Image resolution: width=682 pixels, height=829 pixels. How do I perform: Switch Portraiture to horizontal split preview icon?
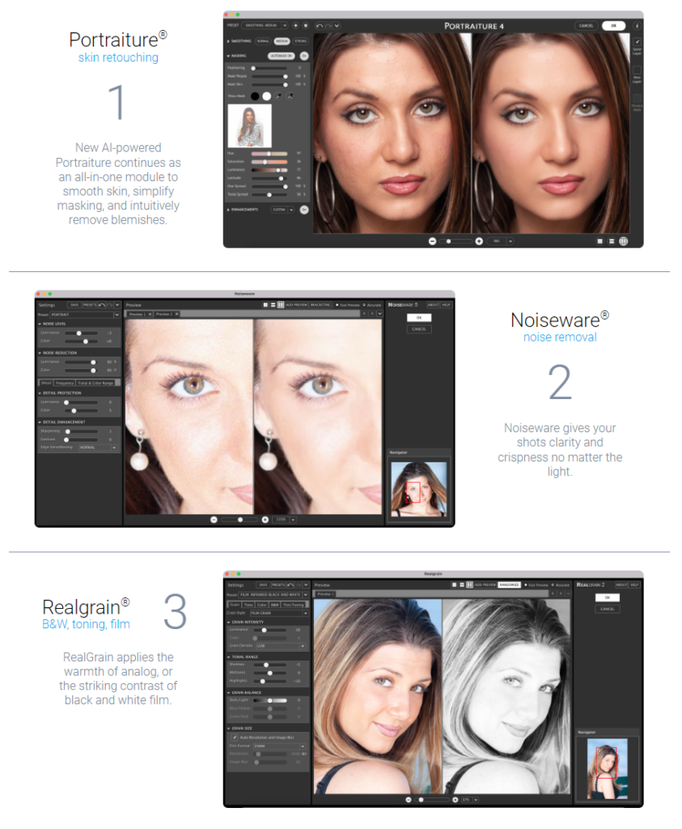coord(612,241)
